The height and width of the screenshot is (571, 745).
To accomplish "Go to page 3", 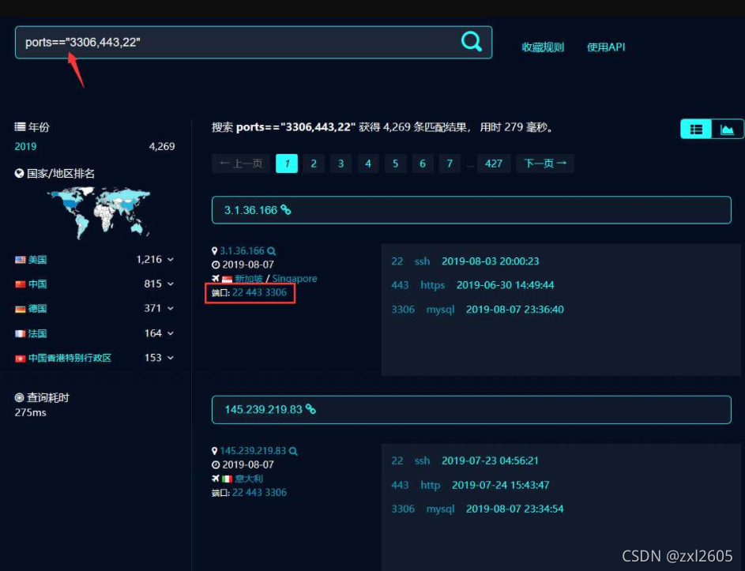I will [341, 163].
